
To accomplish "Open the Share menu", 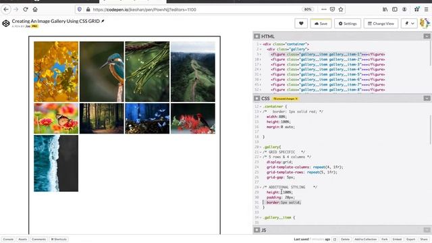I will click(424, 239).
